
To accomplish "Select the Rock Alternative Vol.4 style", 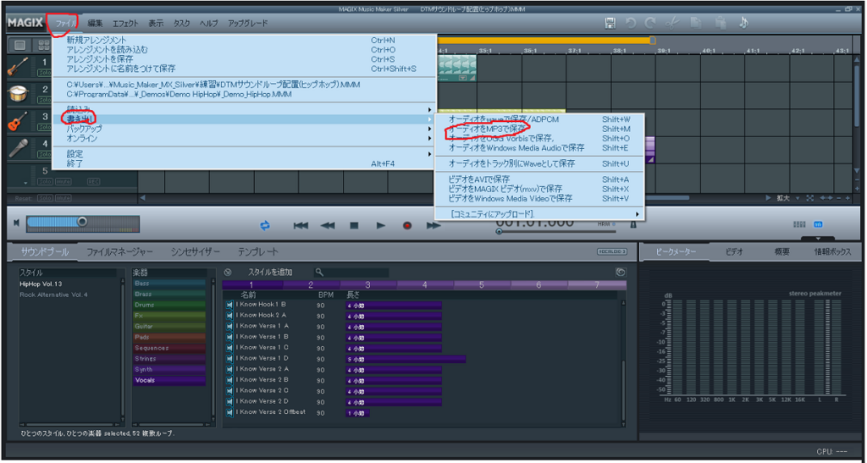I will pyautogui.click(x=53, y=295).
